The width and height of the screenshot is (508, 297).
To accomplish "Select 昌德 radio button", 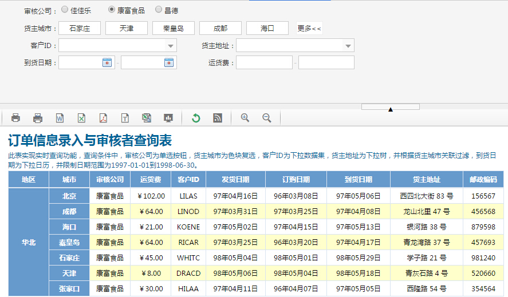I will point(159,9).
